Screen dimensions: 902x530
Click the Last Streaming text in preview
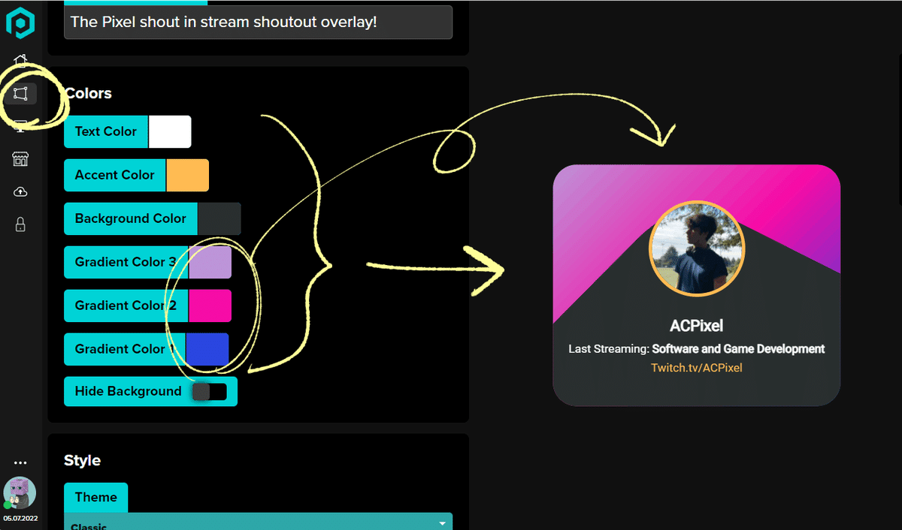[697, 348]
